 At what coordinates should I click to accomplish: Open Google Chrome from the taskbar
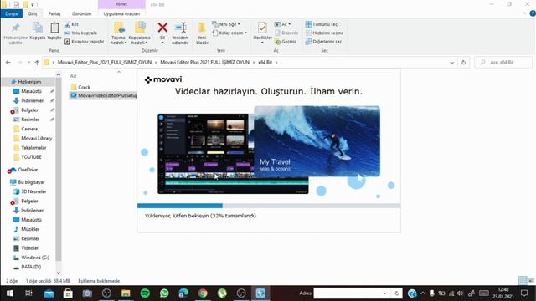pyautogui.click(x=203, y=293)
